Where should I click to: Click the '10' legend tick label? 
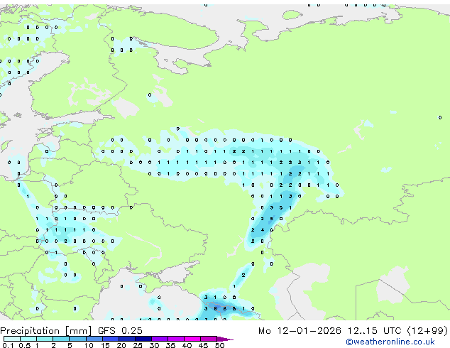(89, 345)
